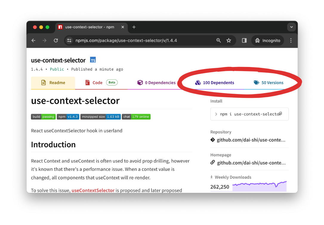Click the Versions tags icon
This screenshot has height=225, width=324.
[257, 83]
